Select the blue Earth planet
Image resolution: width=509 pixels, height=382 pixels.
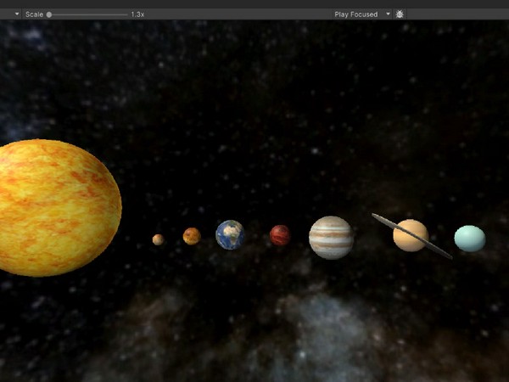point(230,234)
